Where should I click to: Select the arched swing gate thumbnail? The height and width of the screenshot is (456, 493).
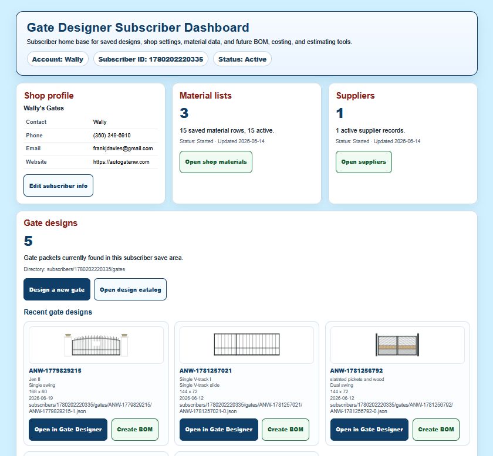96,345
